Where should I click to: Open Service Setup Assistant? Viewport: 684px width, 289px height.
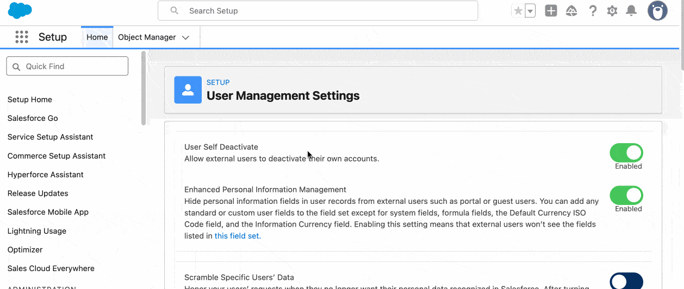click(51, 137)
